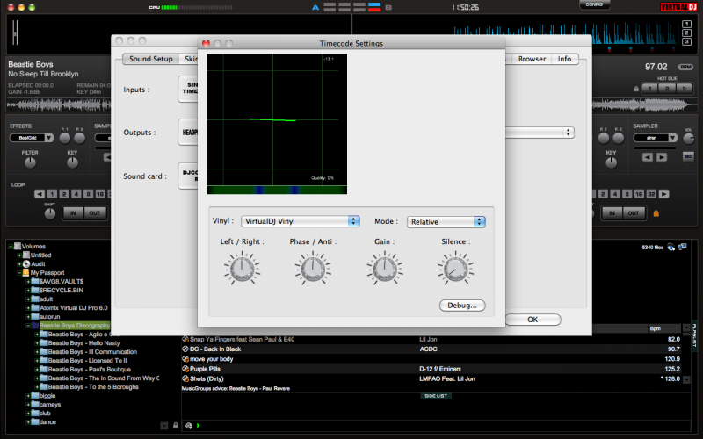Click the Left / Right balance knob
Image resolution: width=703 pixels, height=439 pixels.
pyautogui.click(x=243, y=269)
